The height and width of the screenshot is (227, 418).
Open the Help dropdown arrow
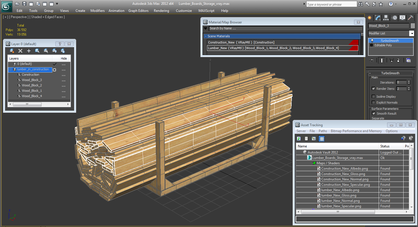coord(396,4)
